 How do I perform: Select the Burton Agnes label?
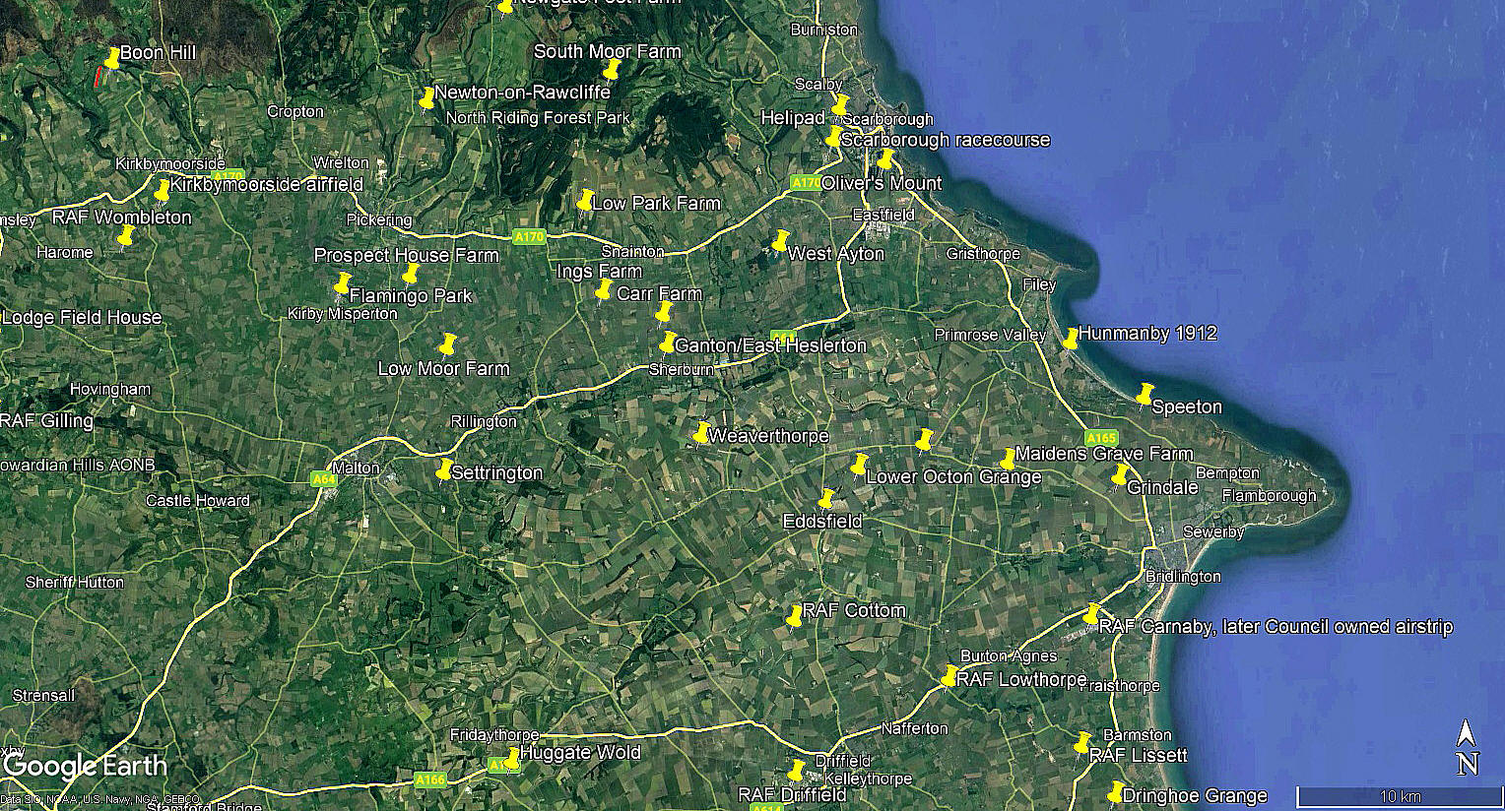coord(1009,655)
